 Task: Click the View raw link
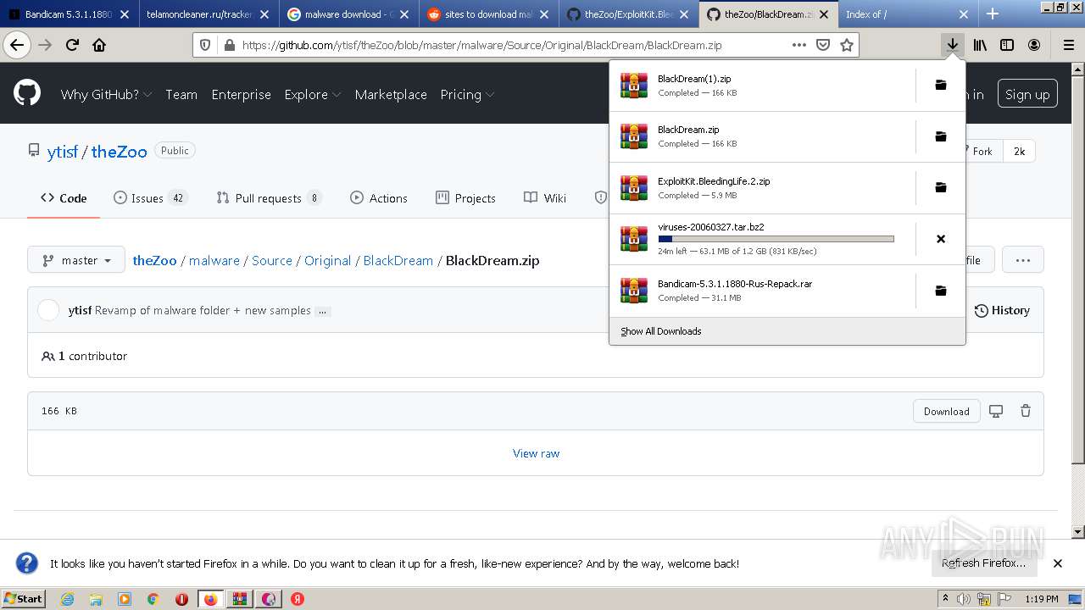coord(536,453)
